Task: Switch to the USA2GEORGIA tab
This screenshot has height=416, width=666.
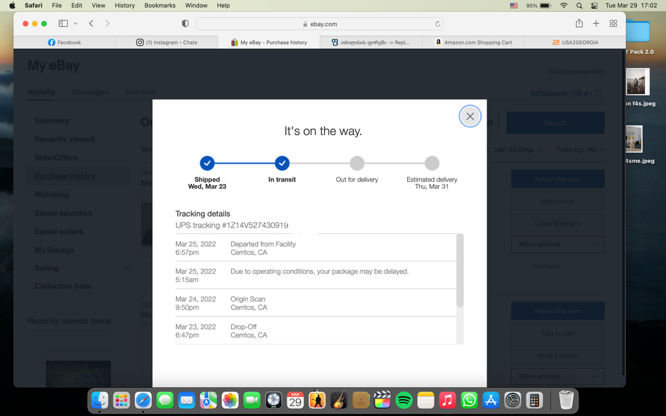Action: tap(575, 42)
